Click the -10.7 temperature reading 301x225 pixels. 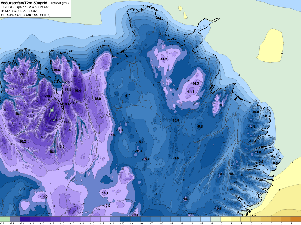(218, 208)
